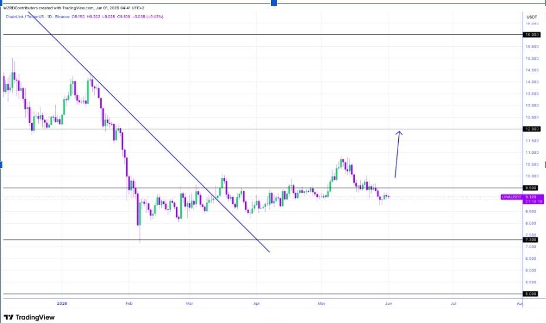The height and width of the screenshot is (323, 546).
Task: Click the L9.028 low value
Action: coord(108,16)
